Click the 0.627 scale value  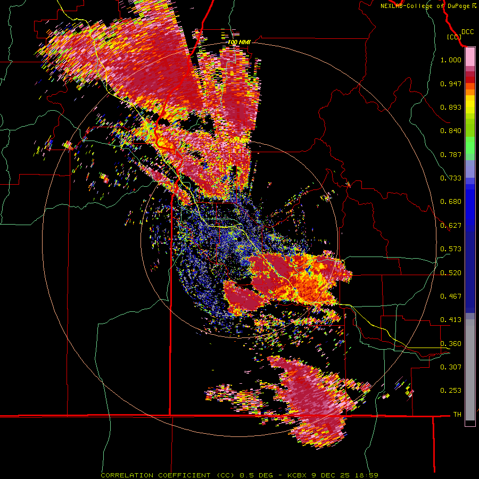pyautogui.click(x=451, y=226)
